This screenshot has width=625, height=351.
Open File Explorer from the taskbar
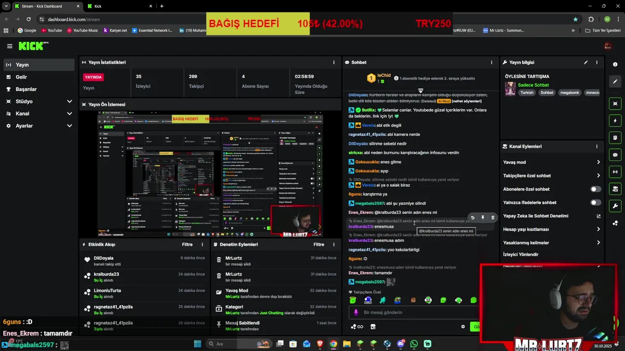pos(347,344)
